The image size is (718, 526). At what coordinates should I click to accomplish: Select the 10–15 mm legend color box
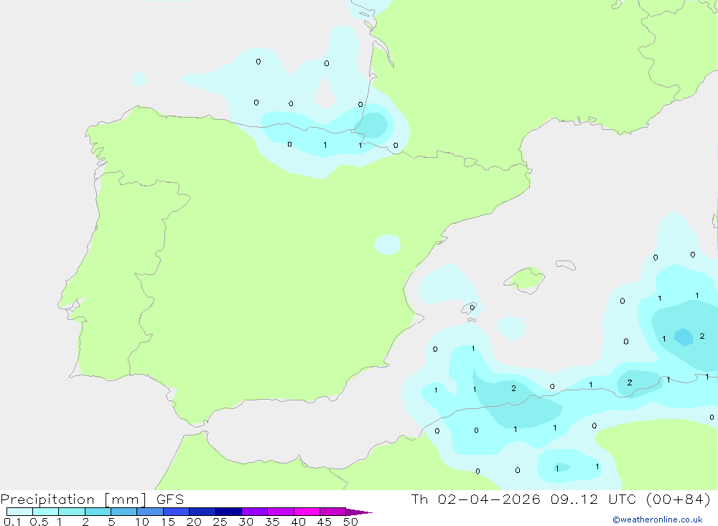pyautogui.click(x=150, y=512)
